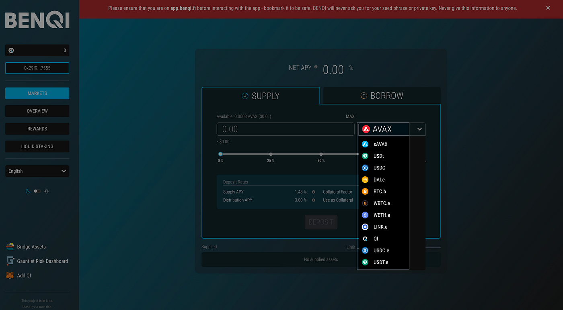Toggle the dark/light theme switch
The height and width of the screenshot is (310, 563).
(37, 191)
